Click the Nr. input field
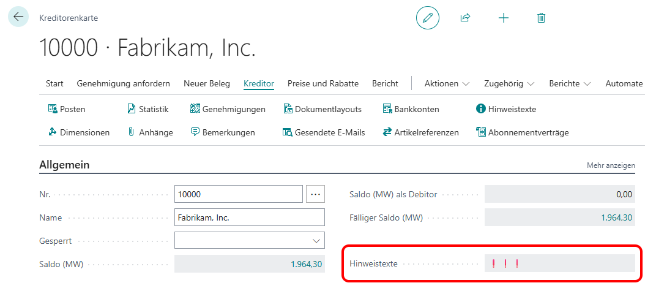Viewport: 645px width, 291px height. coord(239,194)
